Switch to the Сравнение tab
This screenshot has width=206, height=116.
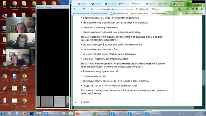pyautogui.click(x=137, y=4)
